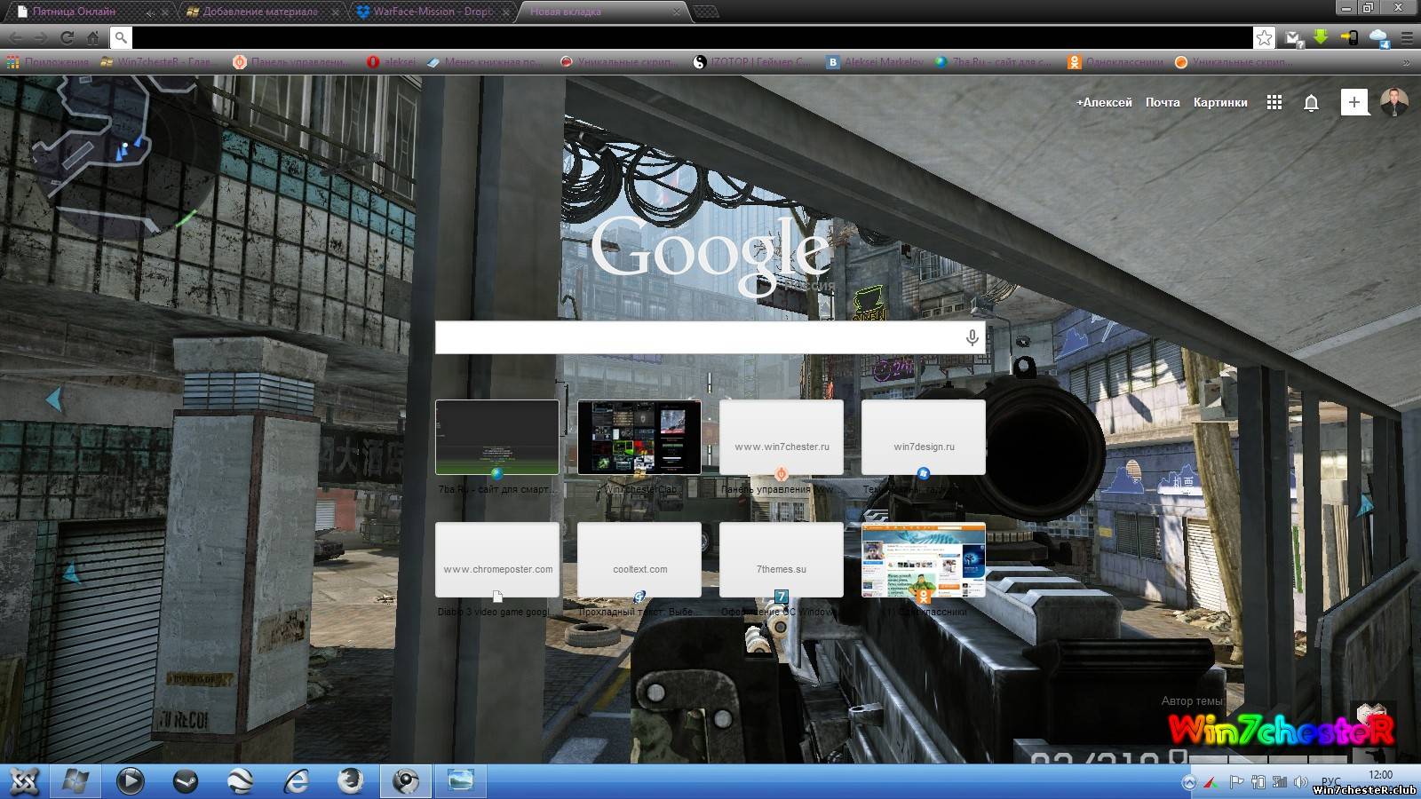1421x799 pixels.
Task: Open the home page via house icon
Action: pyautogui.click(x=92, y=37)
